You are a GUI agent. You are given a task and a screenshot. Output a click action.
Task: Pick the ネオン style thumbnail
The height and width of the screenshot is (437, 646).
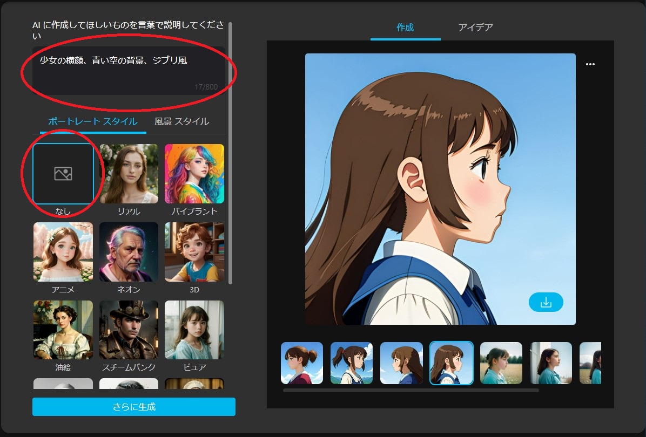click(x=129, y=252)
